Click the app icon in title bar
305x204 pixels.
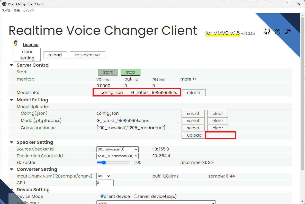point(4,4)
